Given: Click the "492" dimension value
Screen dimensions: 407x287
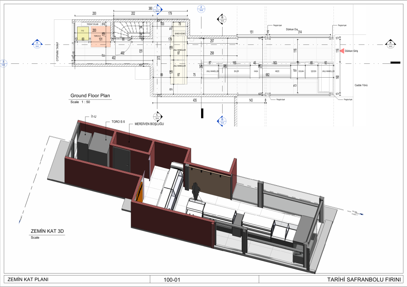Looking at the screenshot, I should 122,53.
